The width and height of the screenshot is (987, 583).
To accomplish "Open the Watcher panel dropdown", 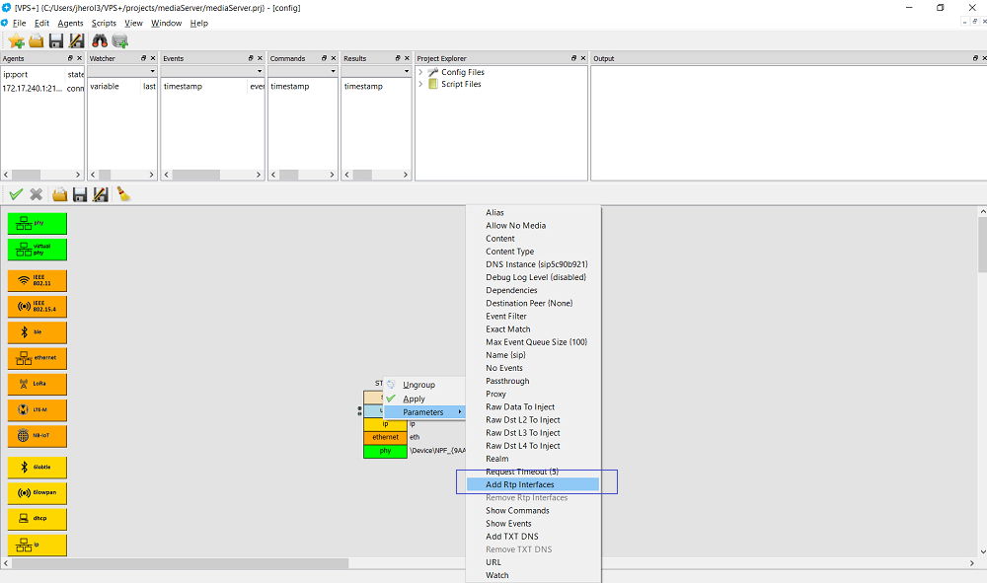I will pyautogui.click(x=152, y=71).
